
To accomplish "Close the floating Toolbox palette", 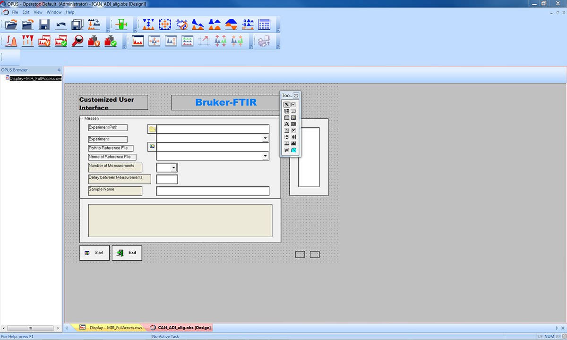I will (x=296, y=95).
